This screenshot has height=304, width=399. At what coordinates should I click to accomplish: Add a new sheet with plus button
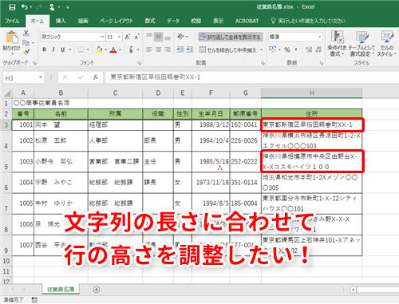pos(97,290)
